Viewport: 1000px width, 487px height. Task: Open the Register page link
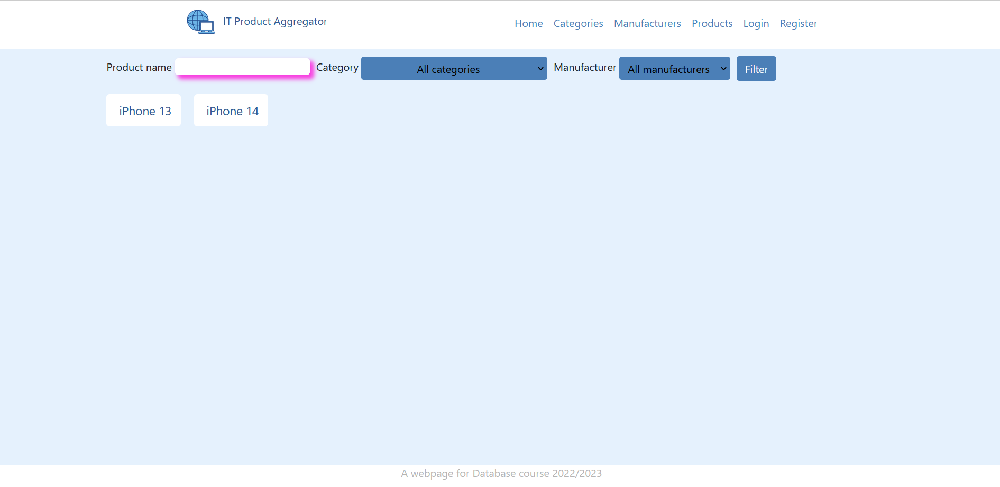click(x=798, y=24)
